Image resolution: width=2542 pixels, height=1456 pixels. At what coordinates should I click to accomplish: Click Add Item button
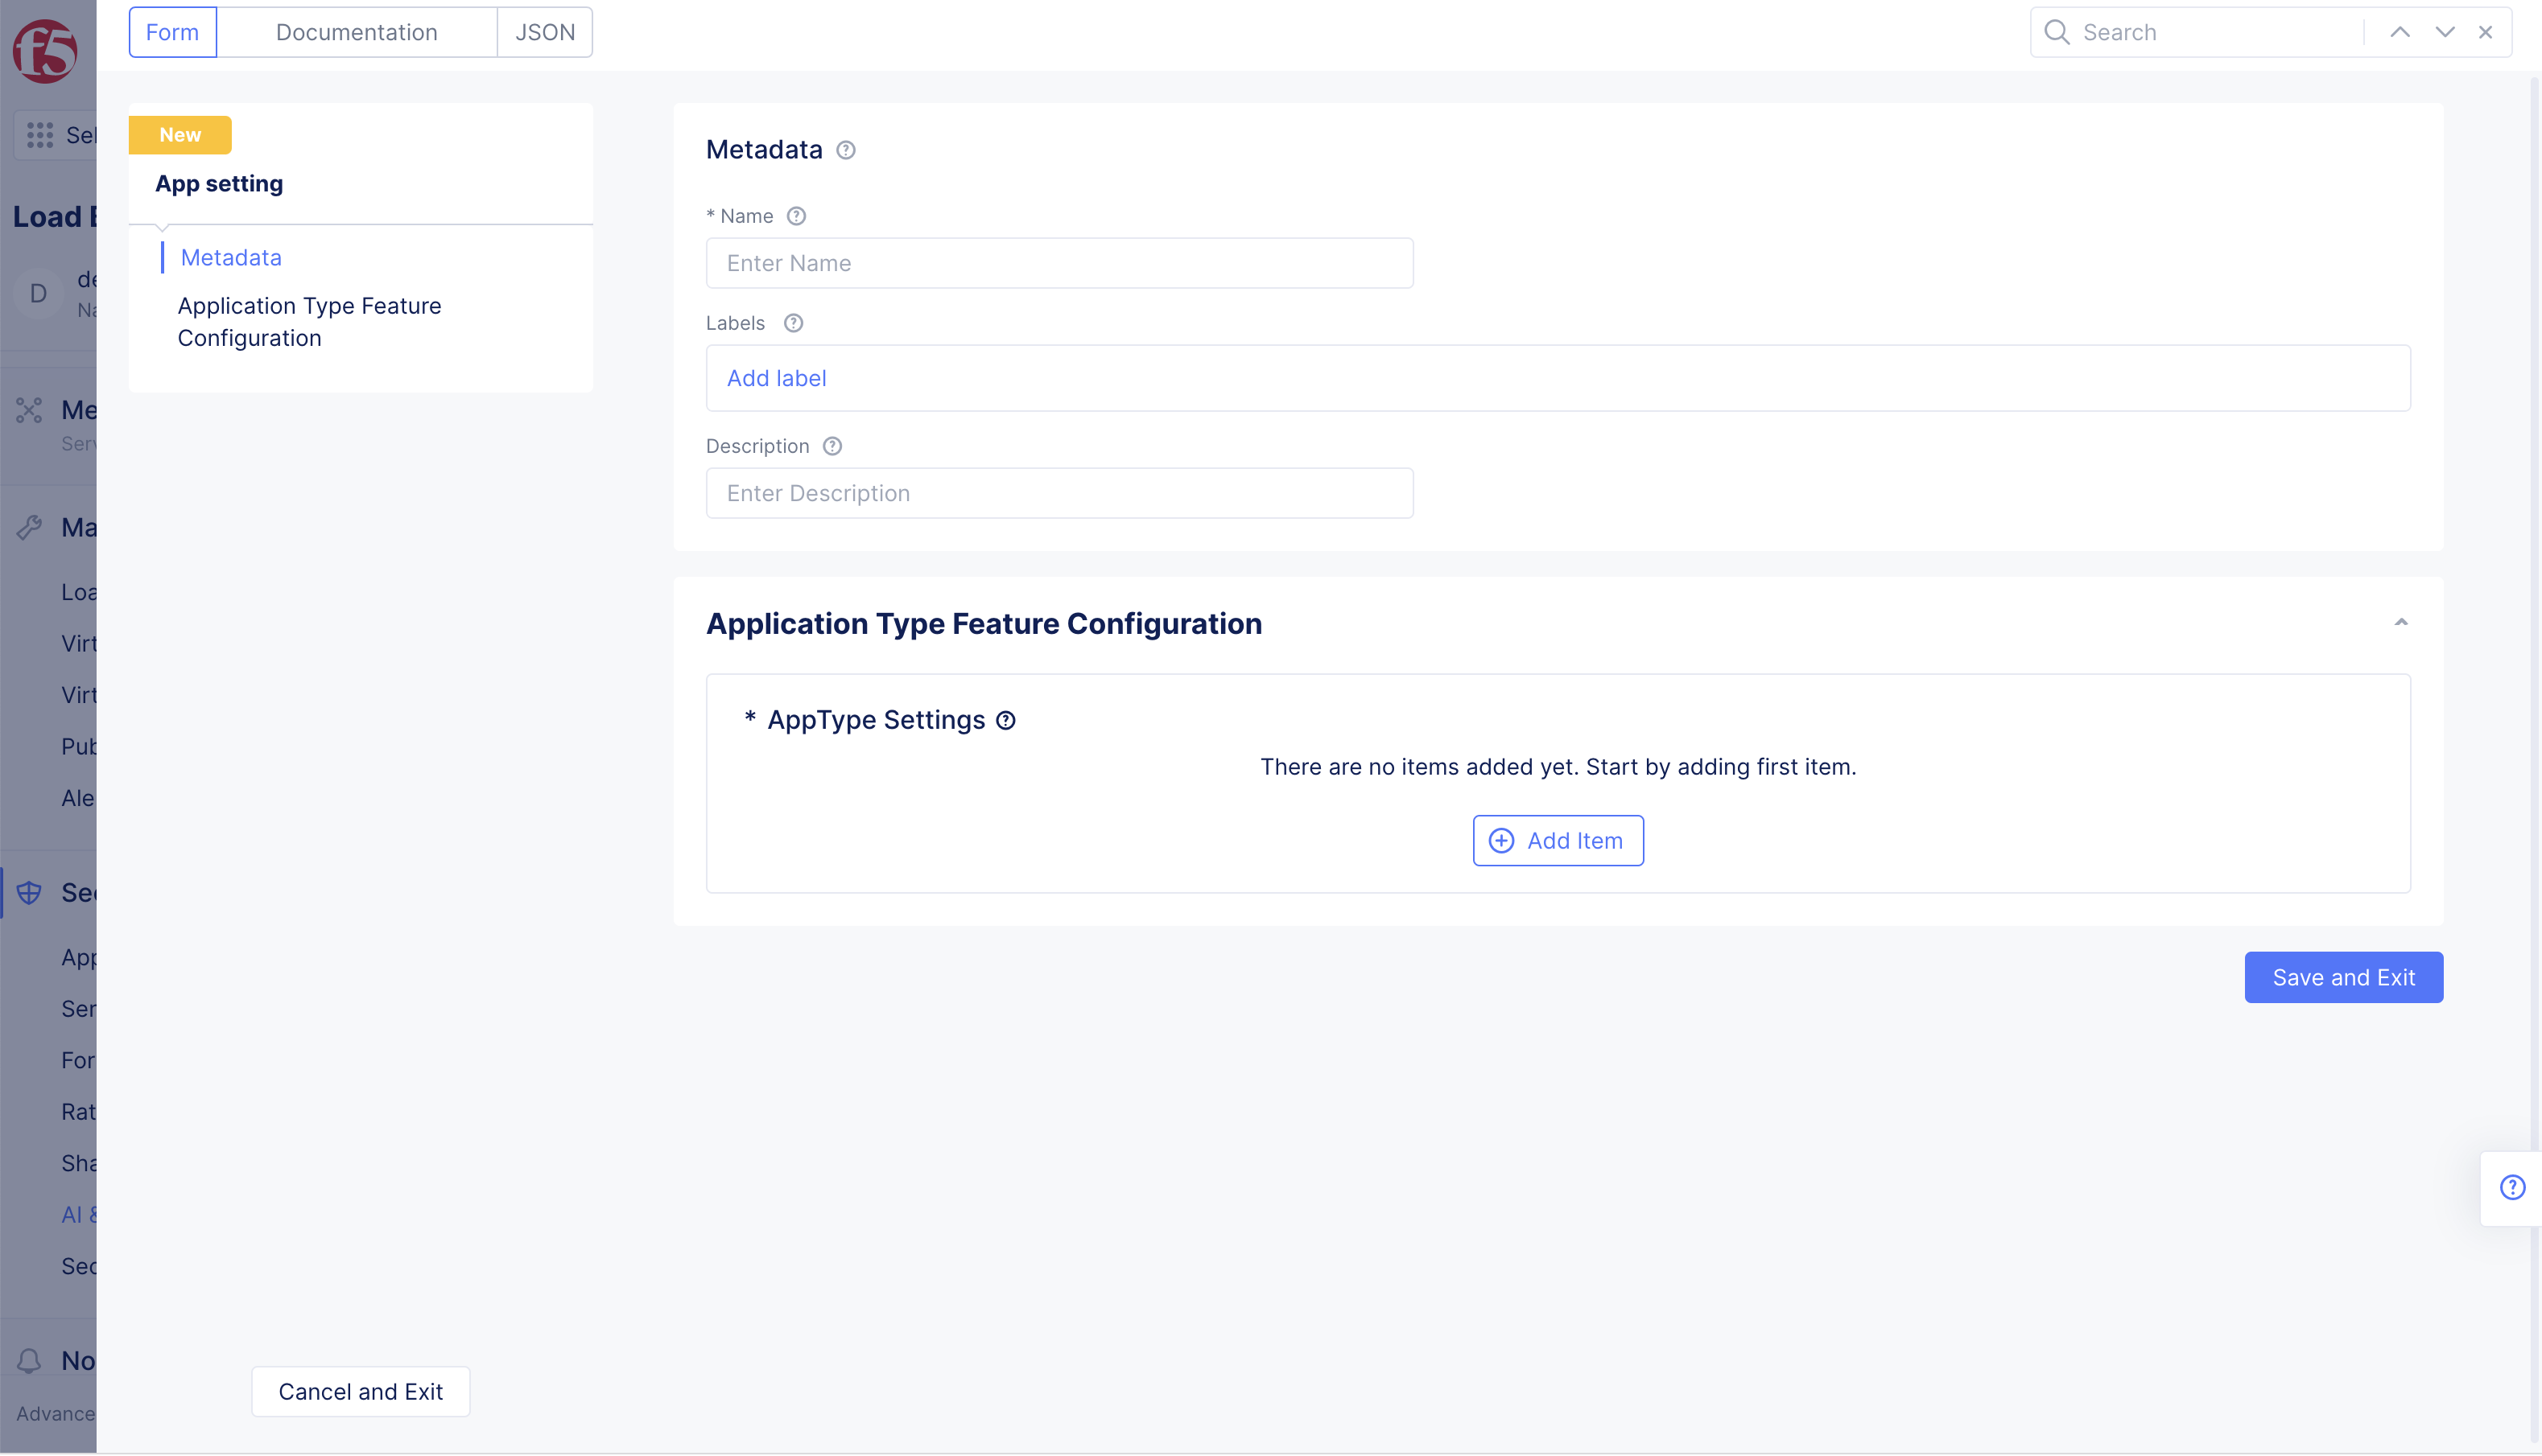coord(1558,841)
